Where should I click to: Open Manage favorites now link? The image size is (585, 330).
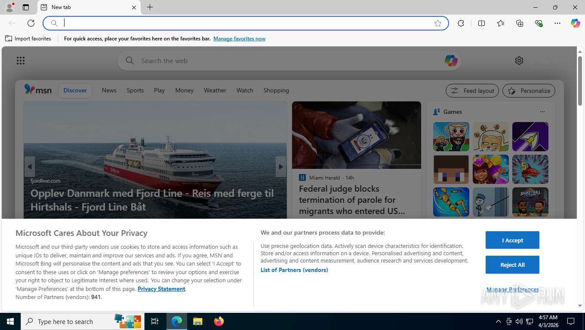pos(239,39)
